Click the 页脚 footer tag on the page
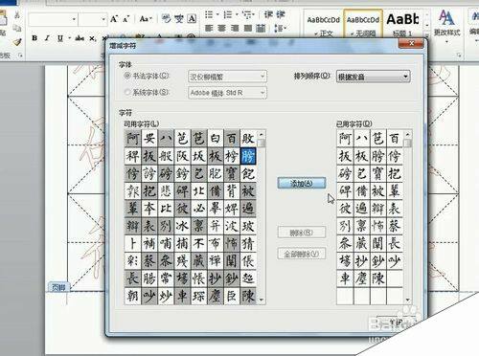Viewport: 479px width, 356px height. (x=58, y=287)
